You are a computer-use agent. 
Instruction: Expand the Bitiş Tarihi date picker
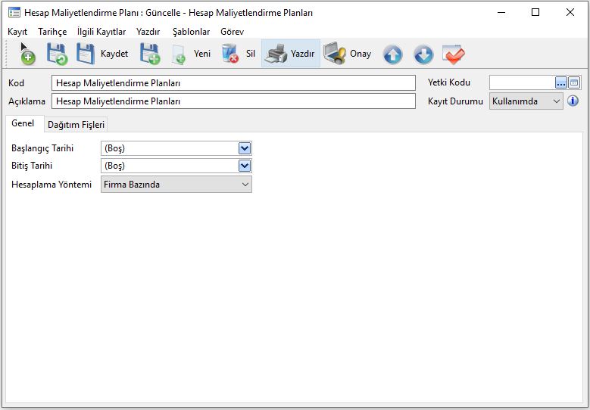(245, 166)
